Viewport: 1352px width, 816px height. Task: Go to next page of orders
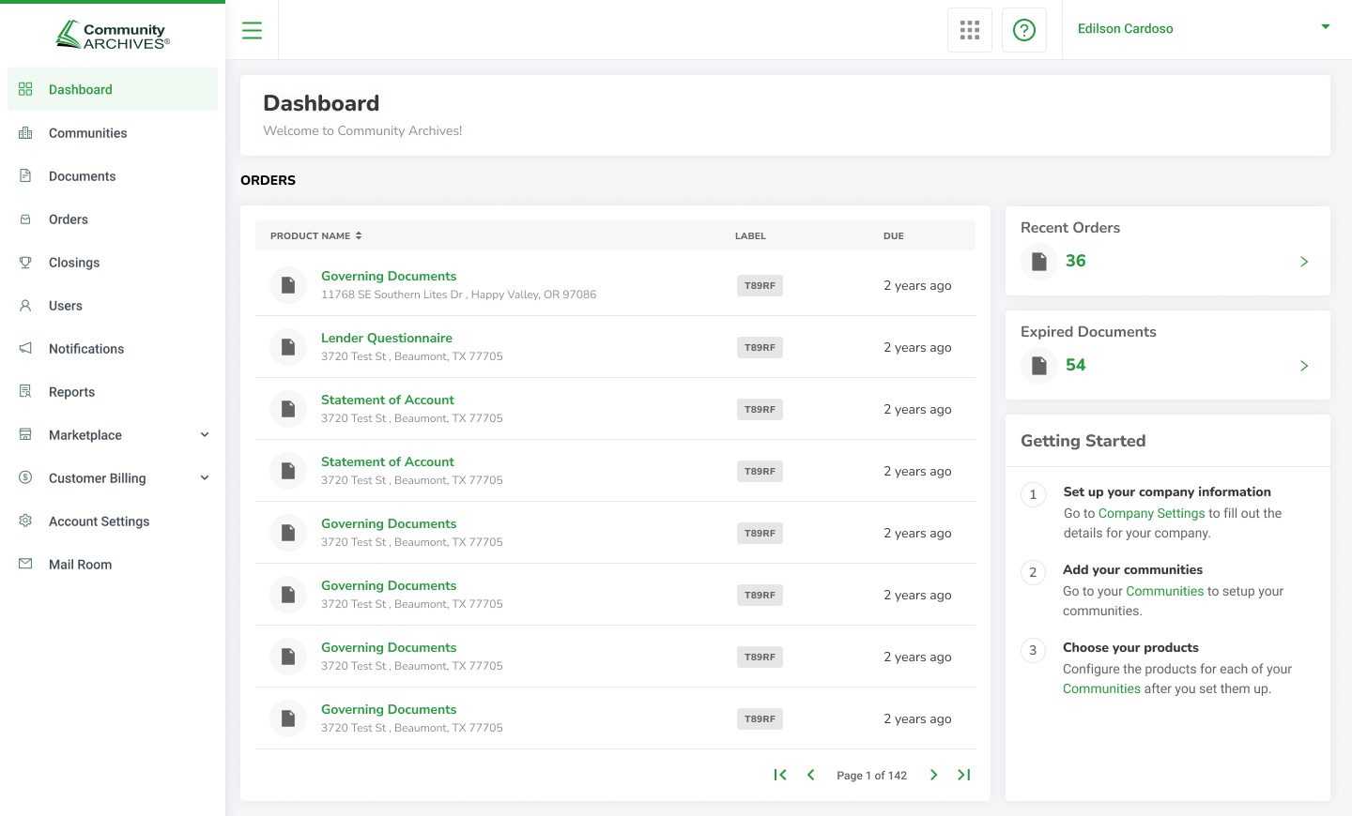[933, 775]
